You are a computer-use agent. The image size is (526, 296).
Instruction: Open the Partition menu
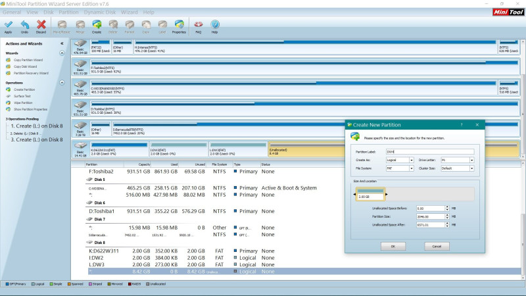68,12
